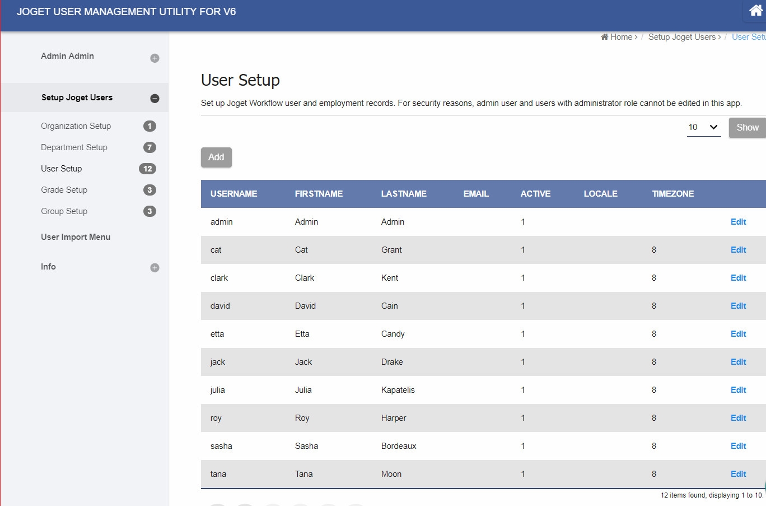Screen dimensions: 766x506
Task: Click username cell 'clark'
Action: point(219,278)
